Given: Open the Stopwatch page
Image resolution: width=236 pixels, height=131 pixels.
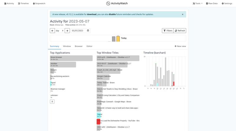Looking at the screenshot, I should pyautogui.click(x=39, y=4).
